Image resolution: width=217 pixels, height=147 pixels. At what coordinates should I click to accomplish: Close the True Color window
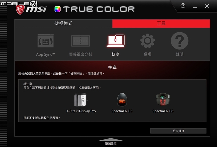coord(207,6)
